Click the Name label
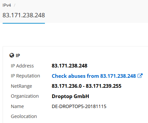Screen dimensions: 148x123 17,106
